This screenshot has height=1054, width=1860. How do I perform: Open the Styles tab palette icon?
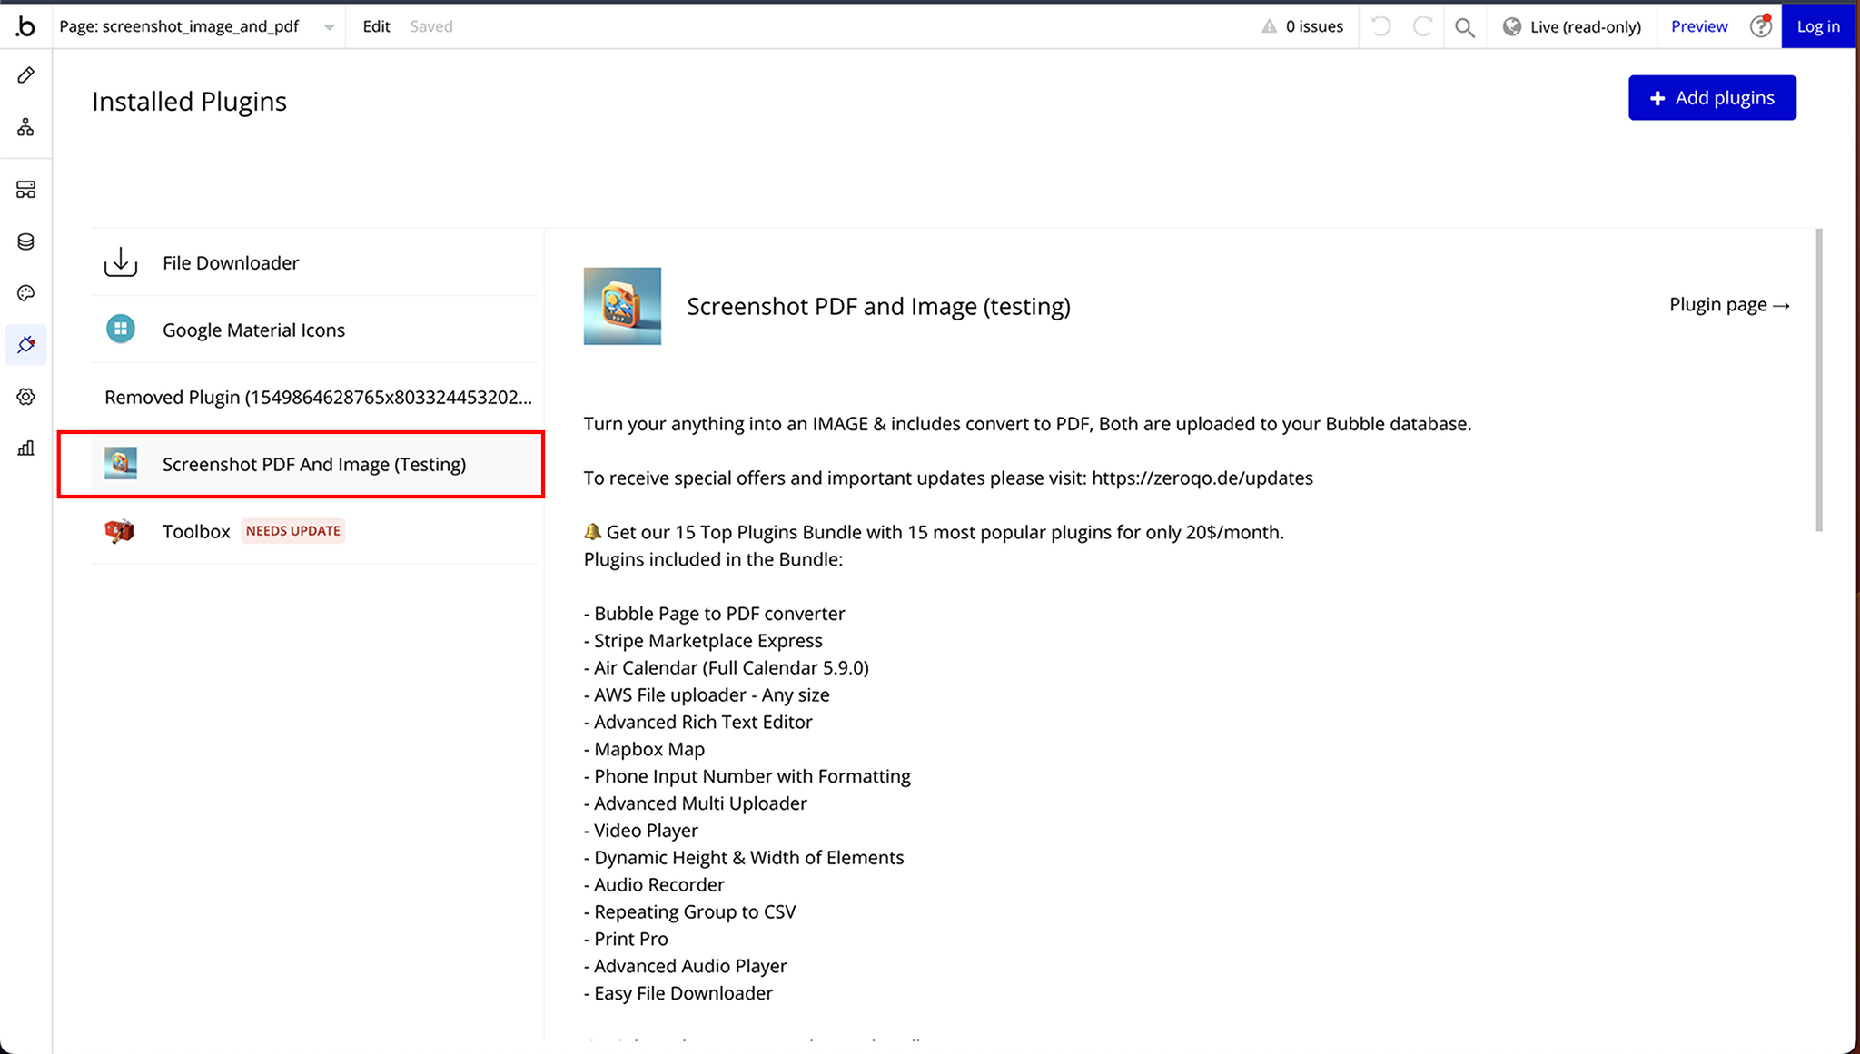(25, 293)
